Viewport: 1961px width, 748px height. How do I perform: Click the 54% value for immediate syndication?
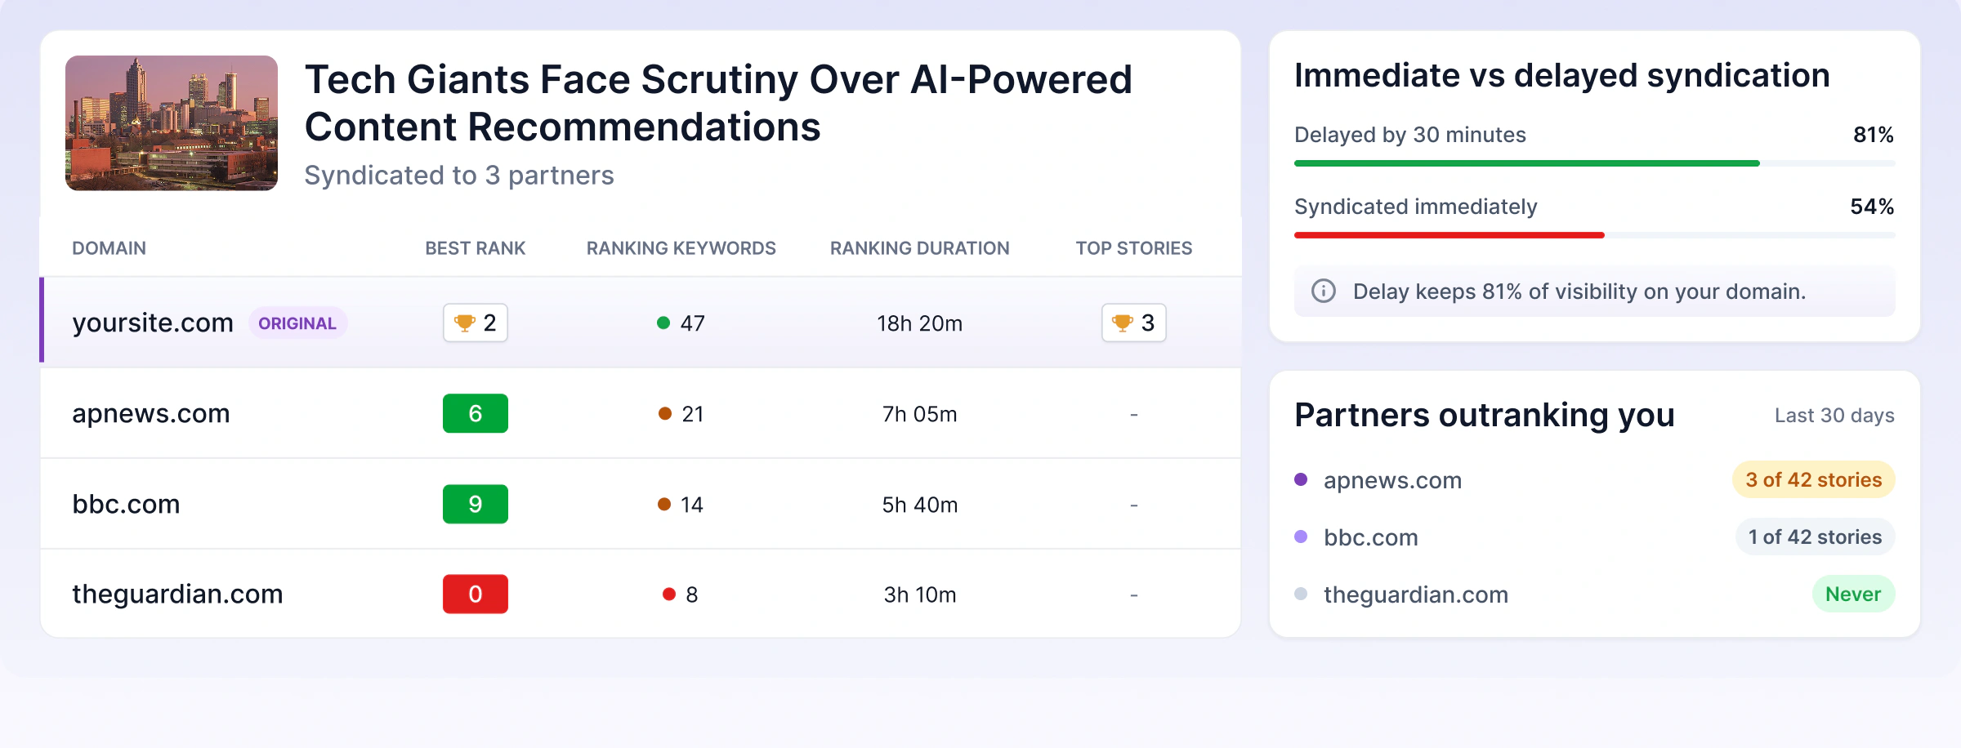[1872, 207]
